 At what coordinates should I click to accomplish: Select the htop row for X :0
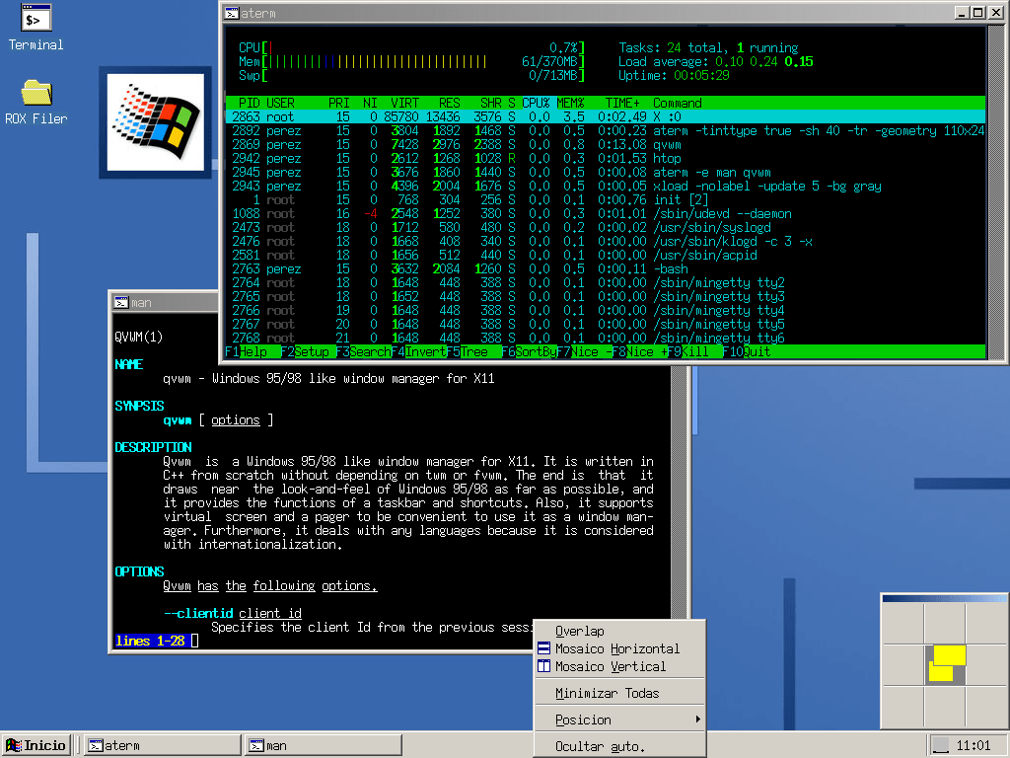click(x=605, y=116)
